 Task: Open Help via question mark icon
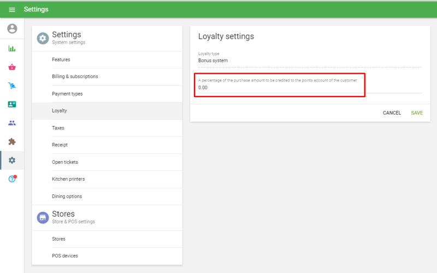12,179
